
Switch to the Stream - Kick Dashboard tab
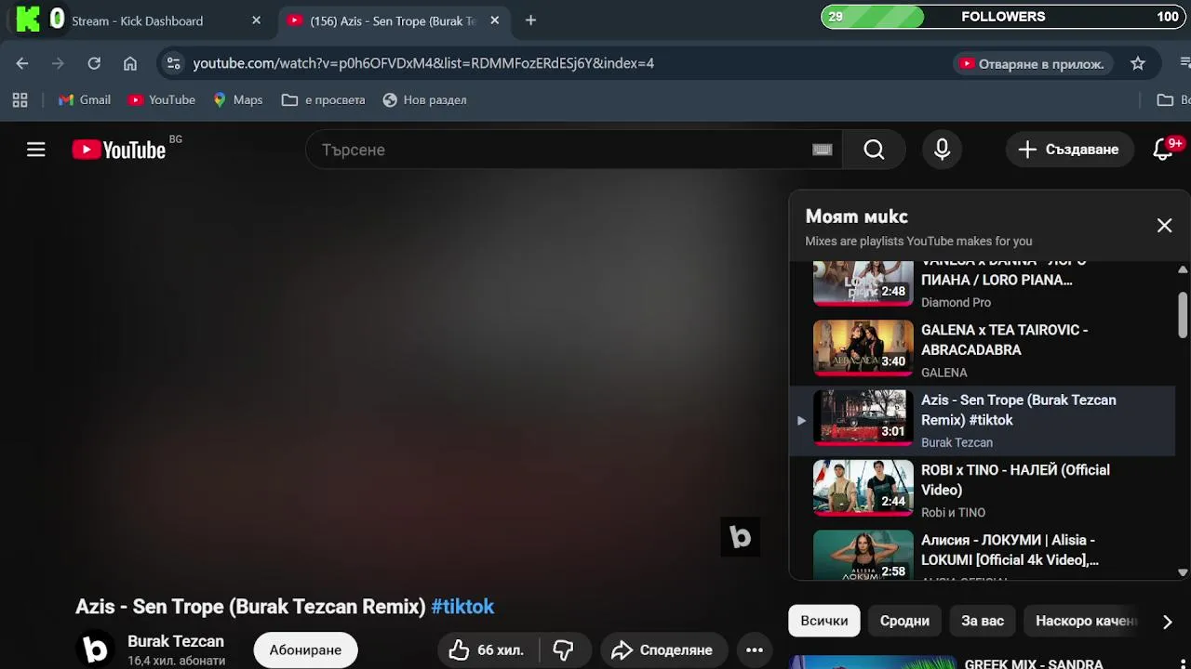(x=140, y=20)
